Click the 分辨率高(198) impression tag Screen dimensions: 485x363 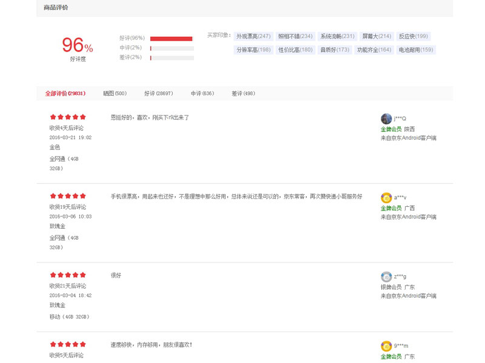pos(253,50)
